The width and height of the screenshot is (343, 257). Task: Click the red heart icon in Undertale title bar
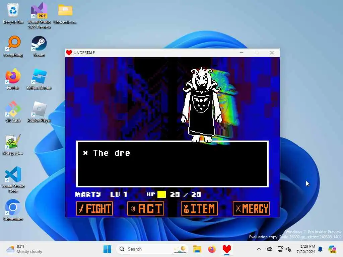pyautogui.click(x=69, y=53)
